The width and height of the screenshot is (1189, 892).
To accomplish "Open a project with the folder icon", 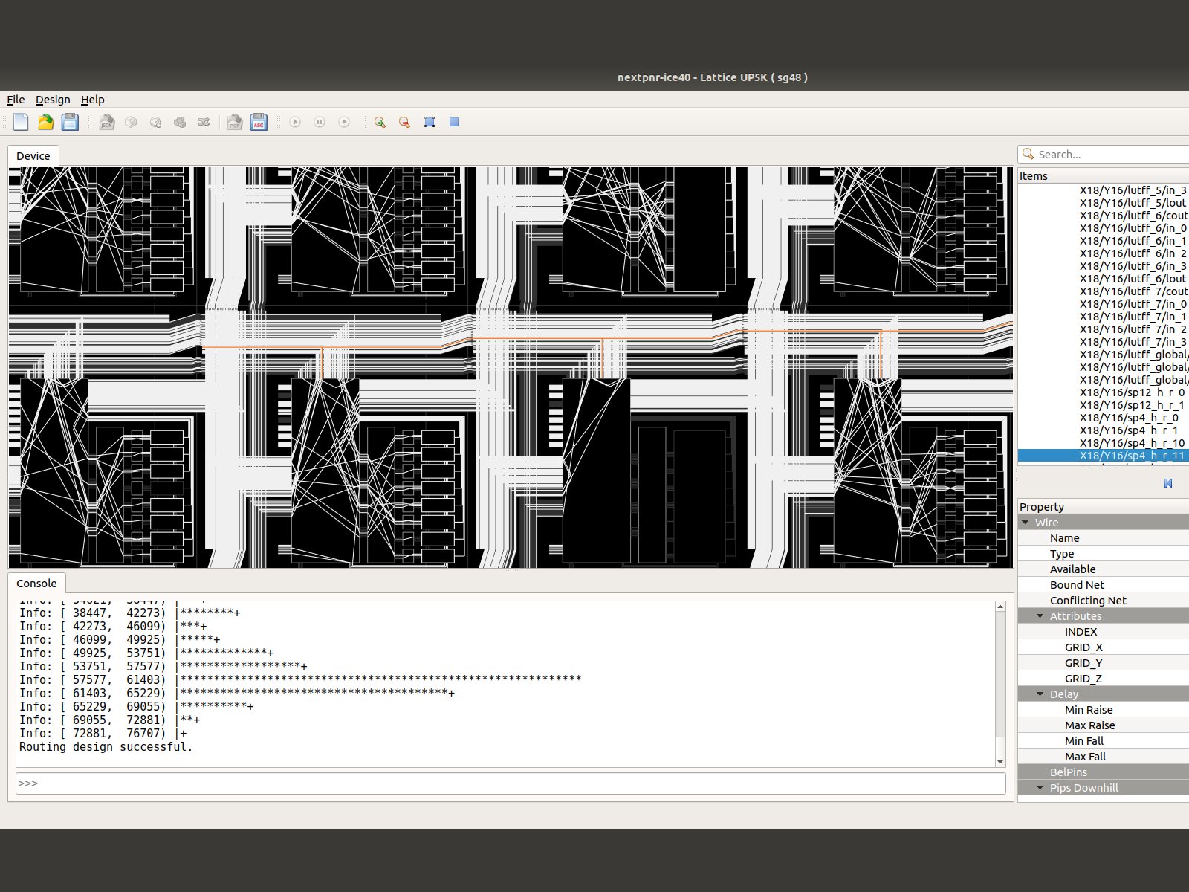I will (45, 122).
